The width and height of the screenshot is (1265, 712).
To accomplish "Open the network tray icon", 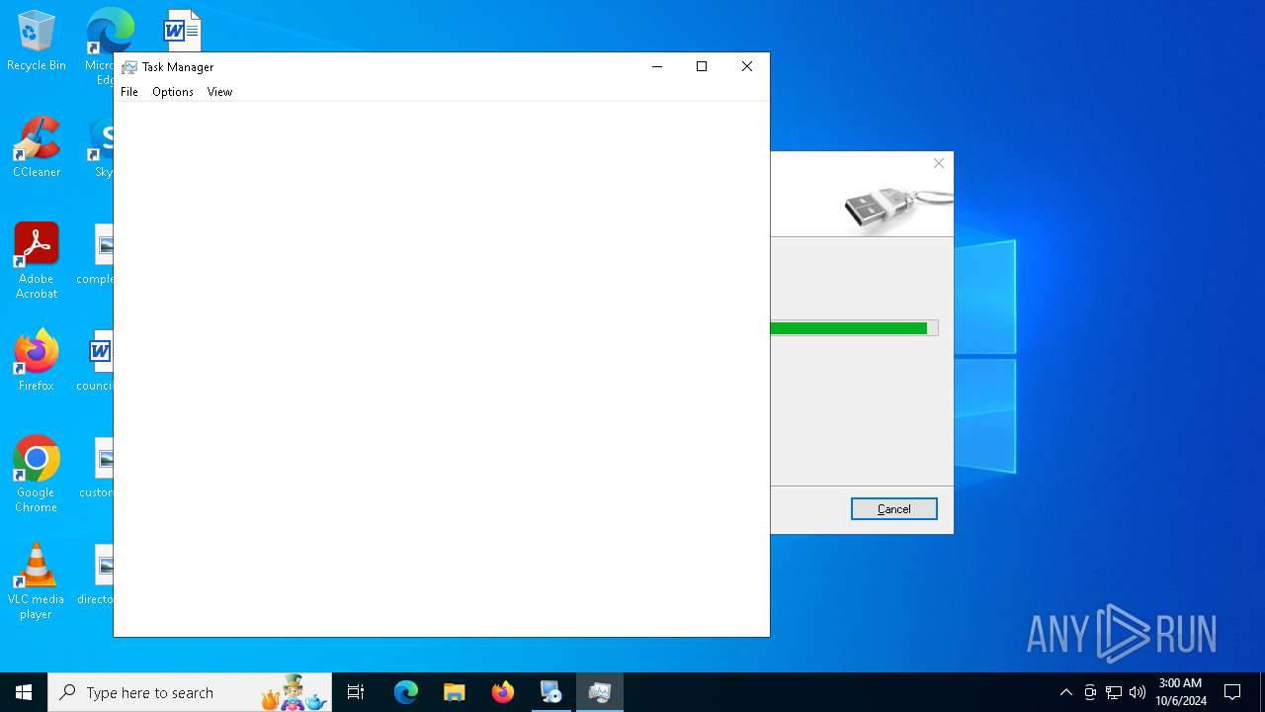I will (x=1114, y=692).
